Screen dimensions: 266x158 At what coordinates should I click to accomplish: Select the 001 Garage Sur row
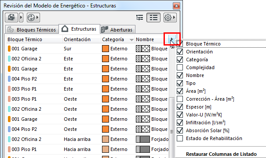(x=87, y=49)
